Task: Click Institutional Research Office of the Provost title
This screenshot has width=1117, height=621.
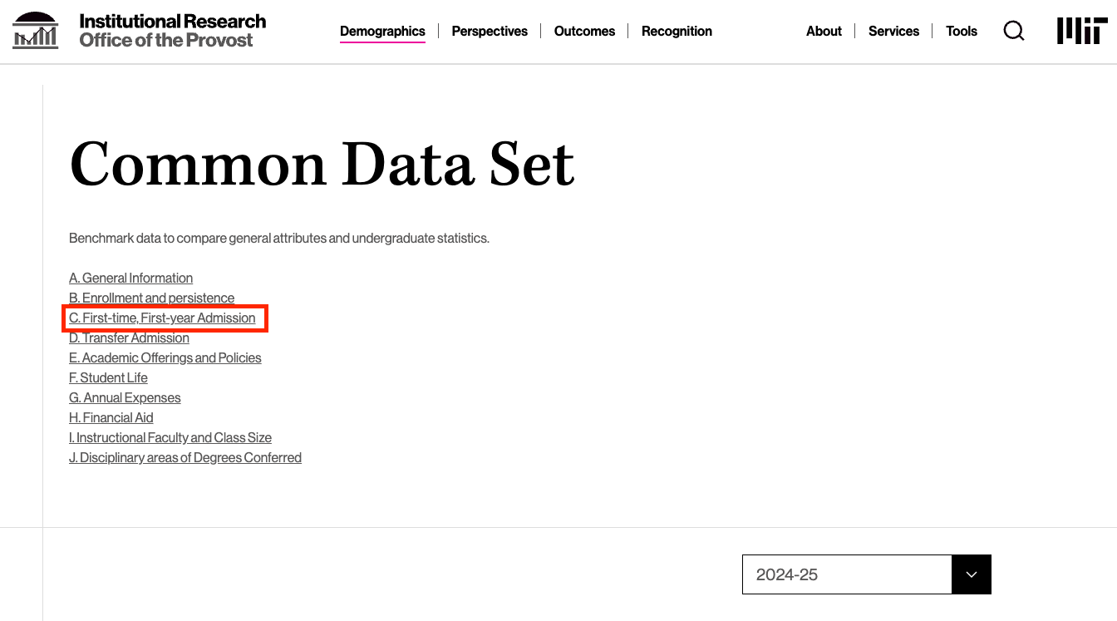Action: (x=173, y=31)
